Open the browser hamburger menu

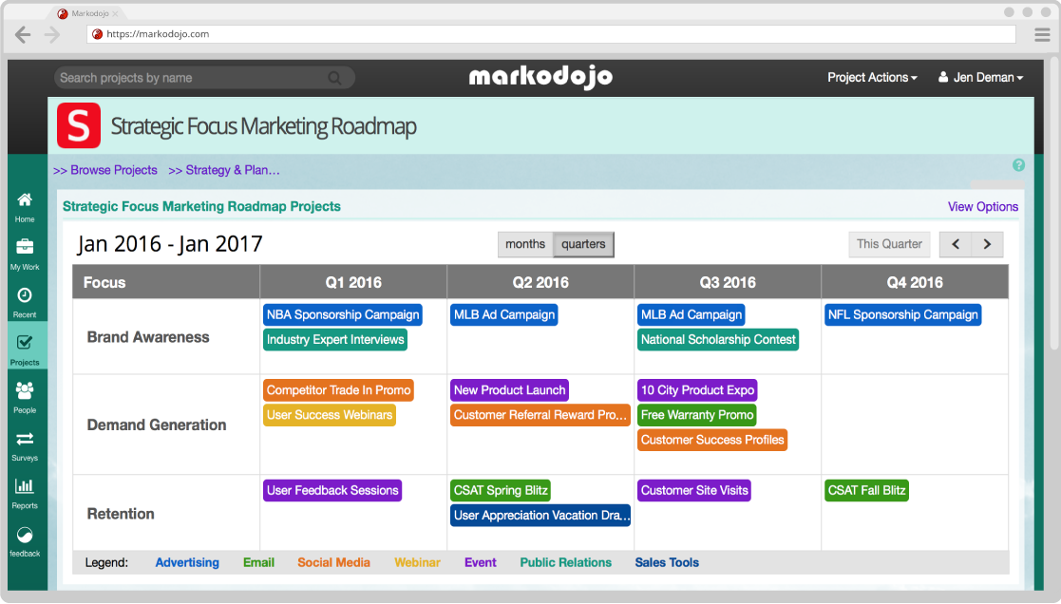(x=1042, y=34)
